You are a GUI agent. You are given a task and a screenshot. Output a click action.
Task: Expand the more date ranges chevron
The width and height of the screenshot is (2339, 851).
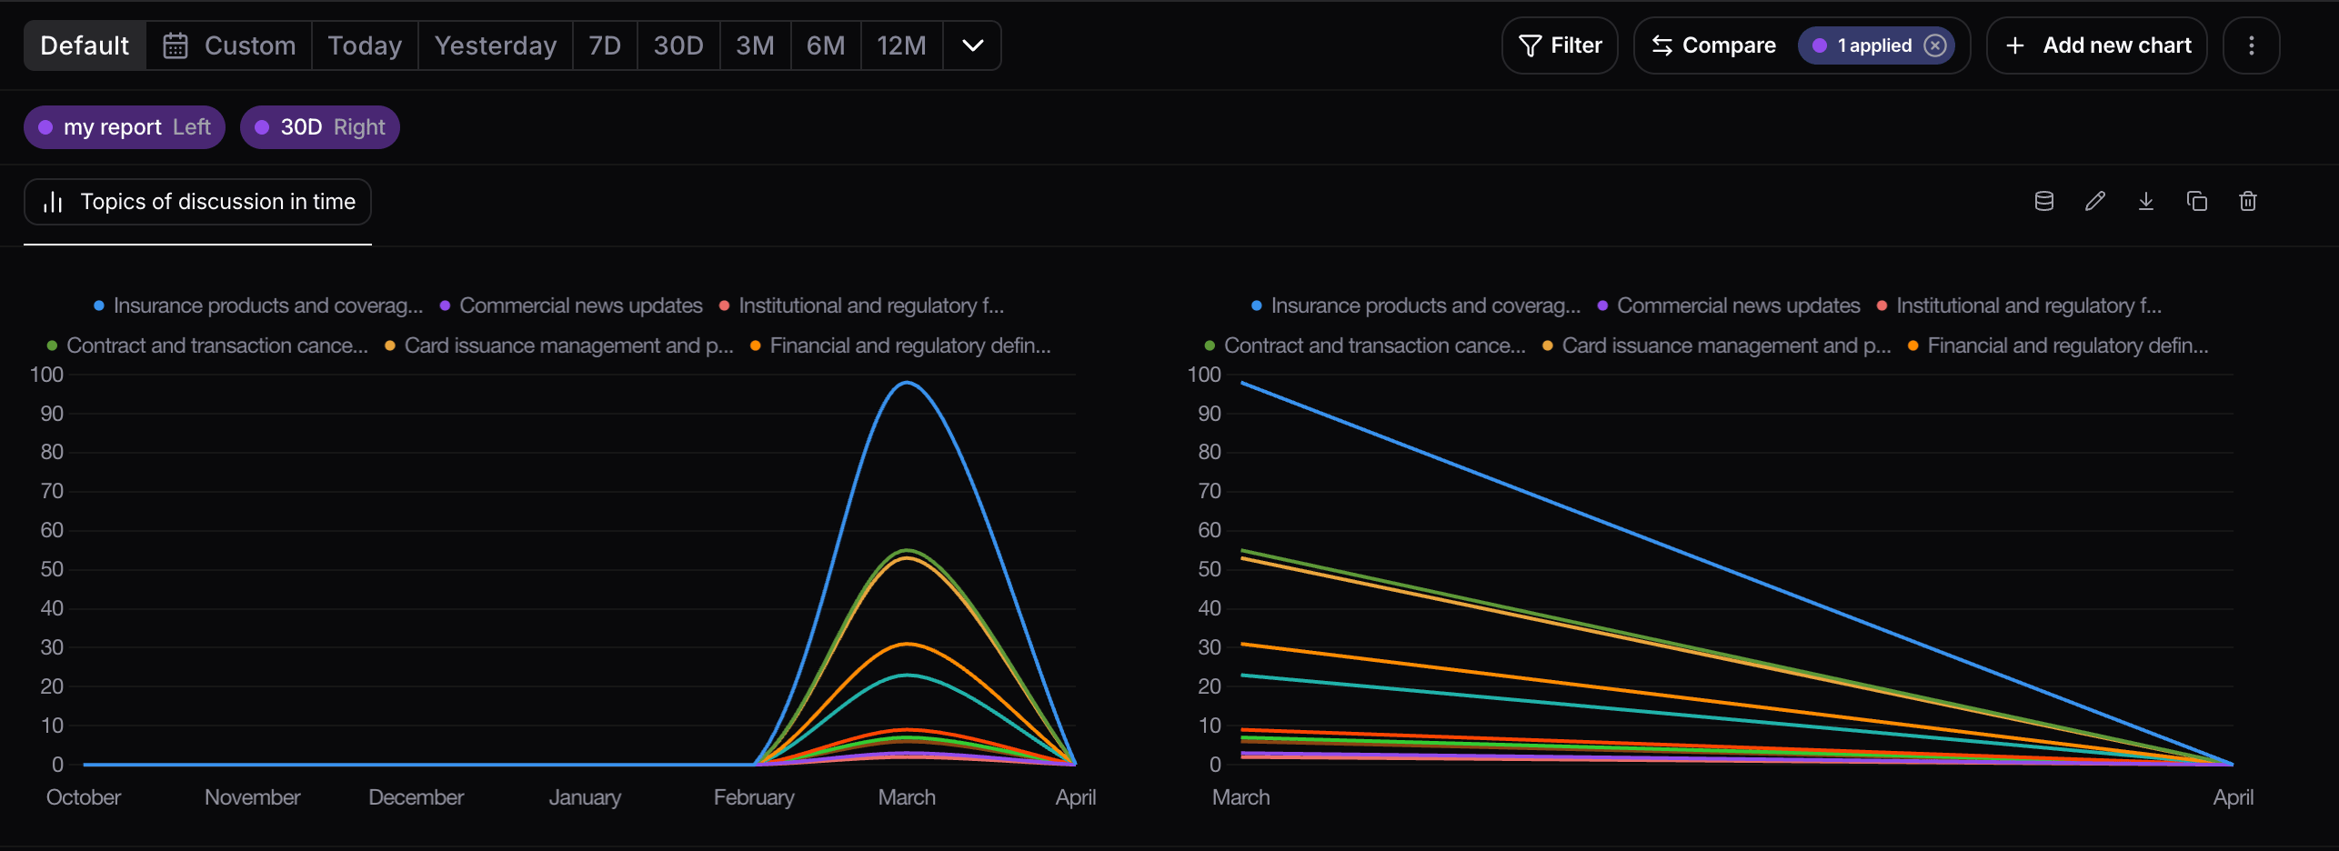tap(972, 45)
